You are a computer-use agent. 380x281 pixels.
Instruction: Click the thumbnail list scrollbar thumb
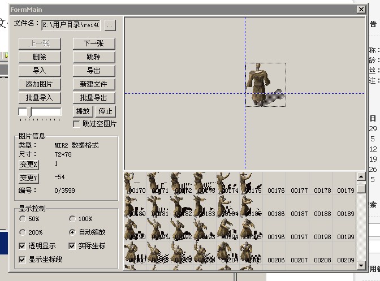[x=361, y=189]
